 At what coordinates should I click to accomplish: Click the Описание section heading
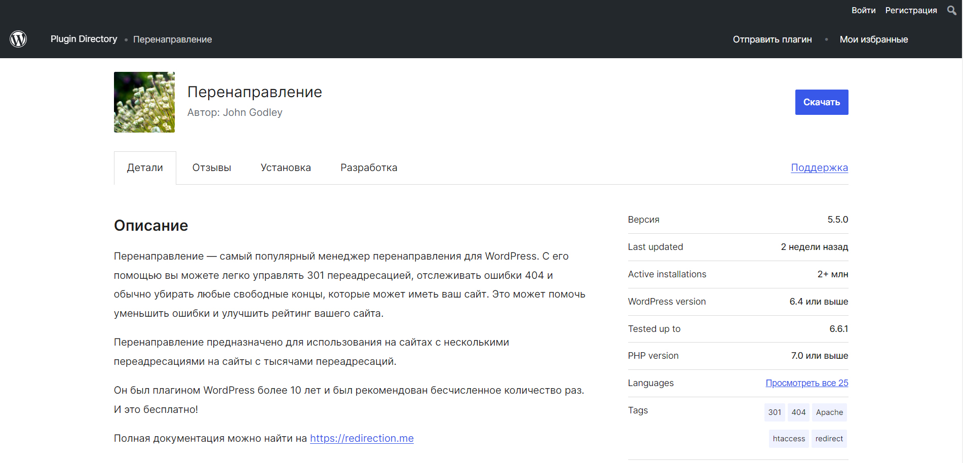[x=151, y=225]
